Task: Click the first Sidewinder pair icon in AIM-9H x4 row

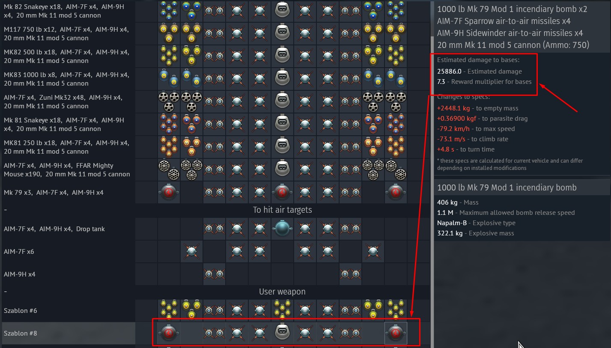Action: 214,274
